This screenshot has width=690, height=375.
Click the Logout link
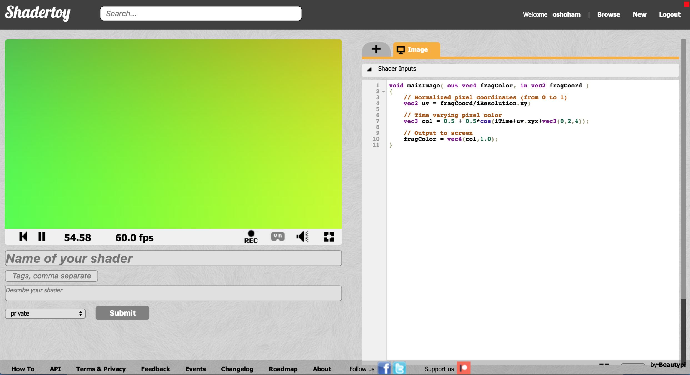669,14
